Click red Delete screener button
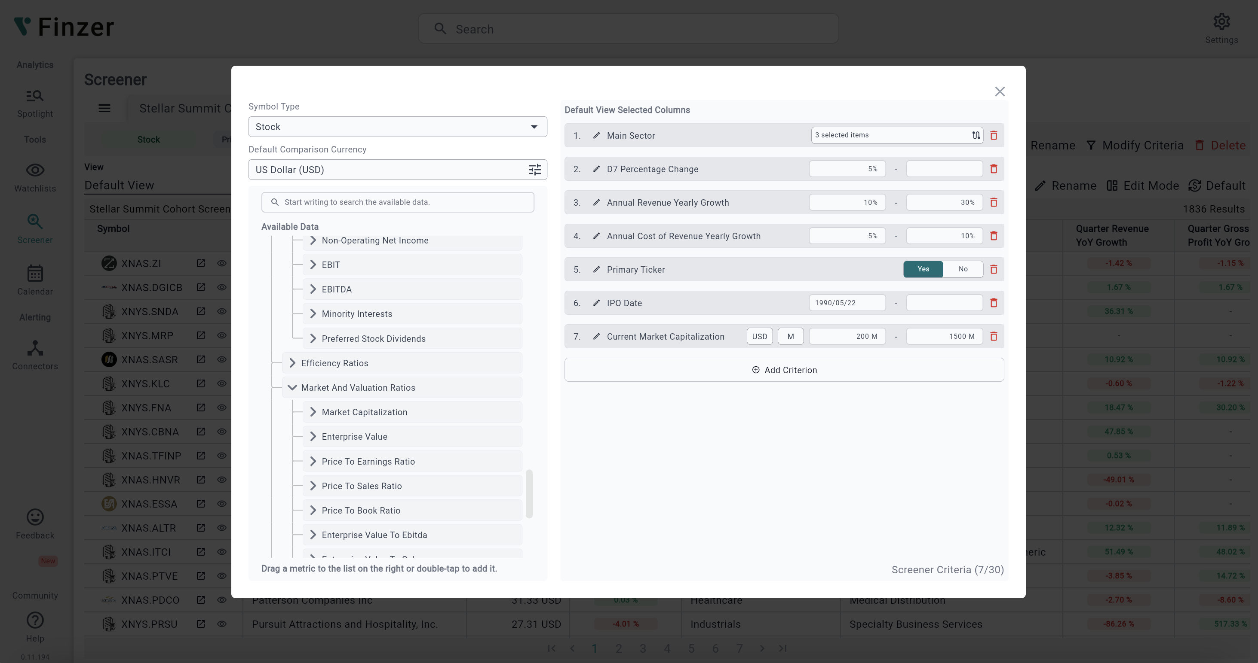Image resolution: width=1258 pixels, height=663 pixels. [1220, 146]
